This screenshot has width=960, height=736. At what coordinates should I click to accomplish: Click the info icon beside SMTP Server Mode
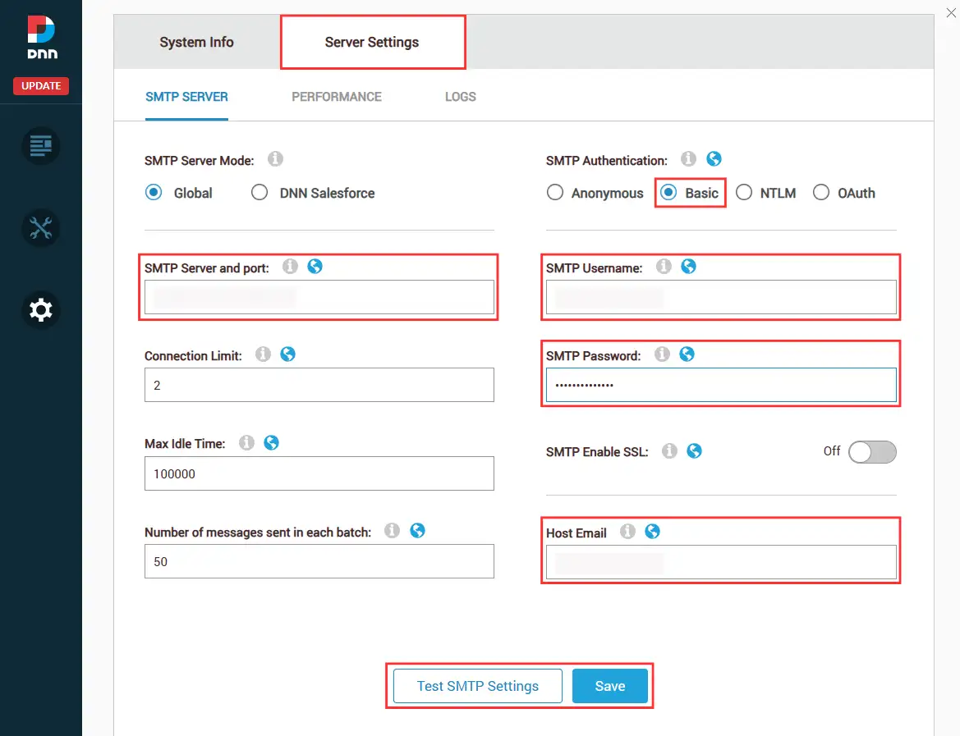[x=275, y=159]
